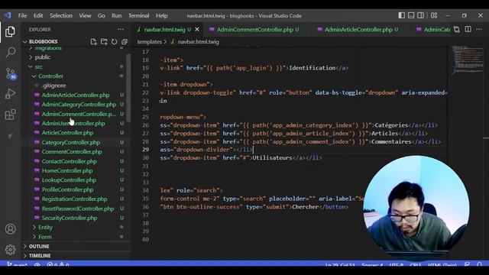Viewport: 489px width, 275px height.
Task: Open RegistrationController.php file
Action: [74, 199]
